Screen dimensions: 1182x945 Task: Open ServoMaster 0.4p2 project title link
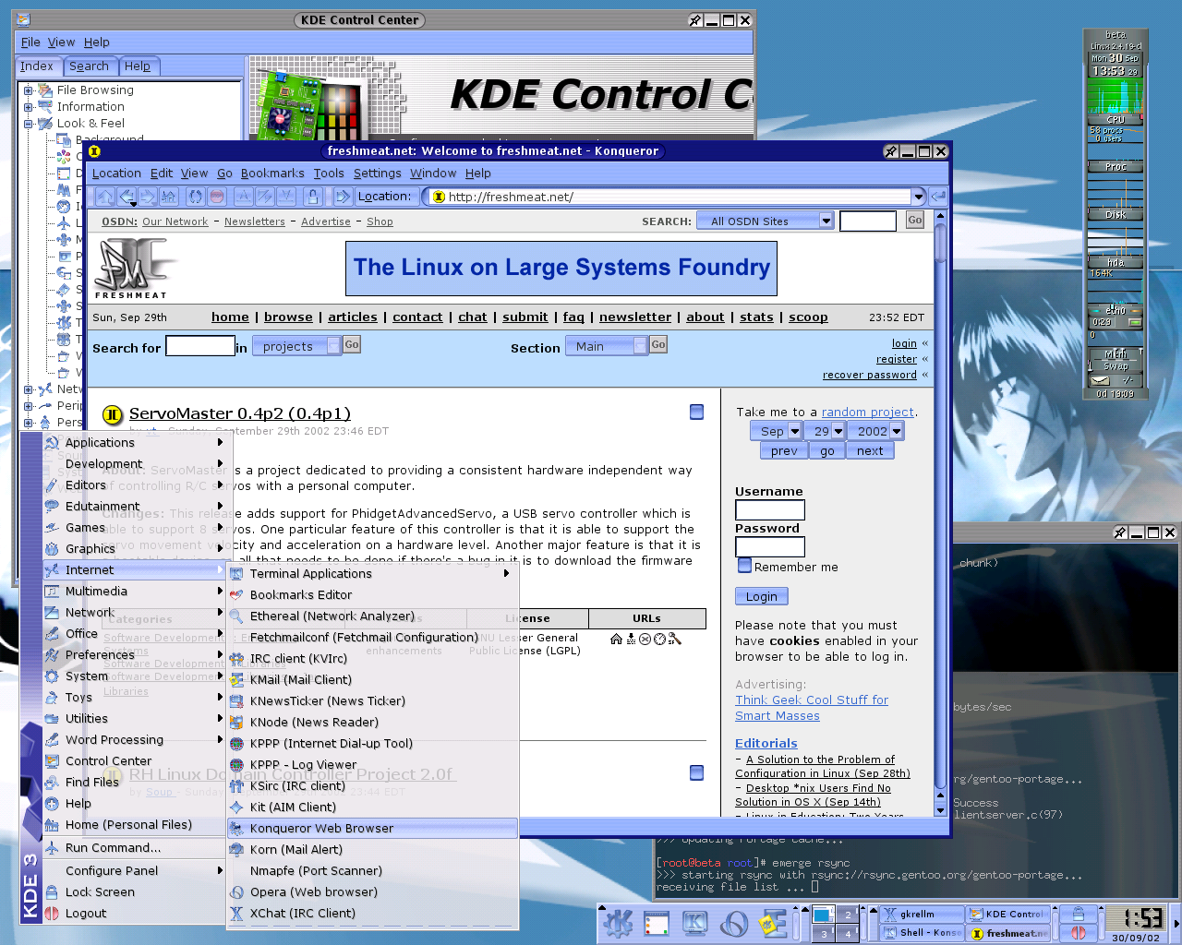point(240,413)
